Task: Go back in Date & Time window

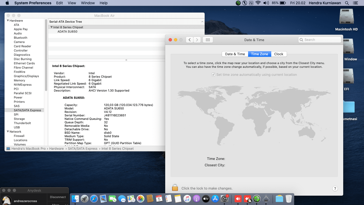Action: [189, 40]
